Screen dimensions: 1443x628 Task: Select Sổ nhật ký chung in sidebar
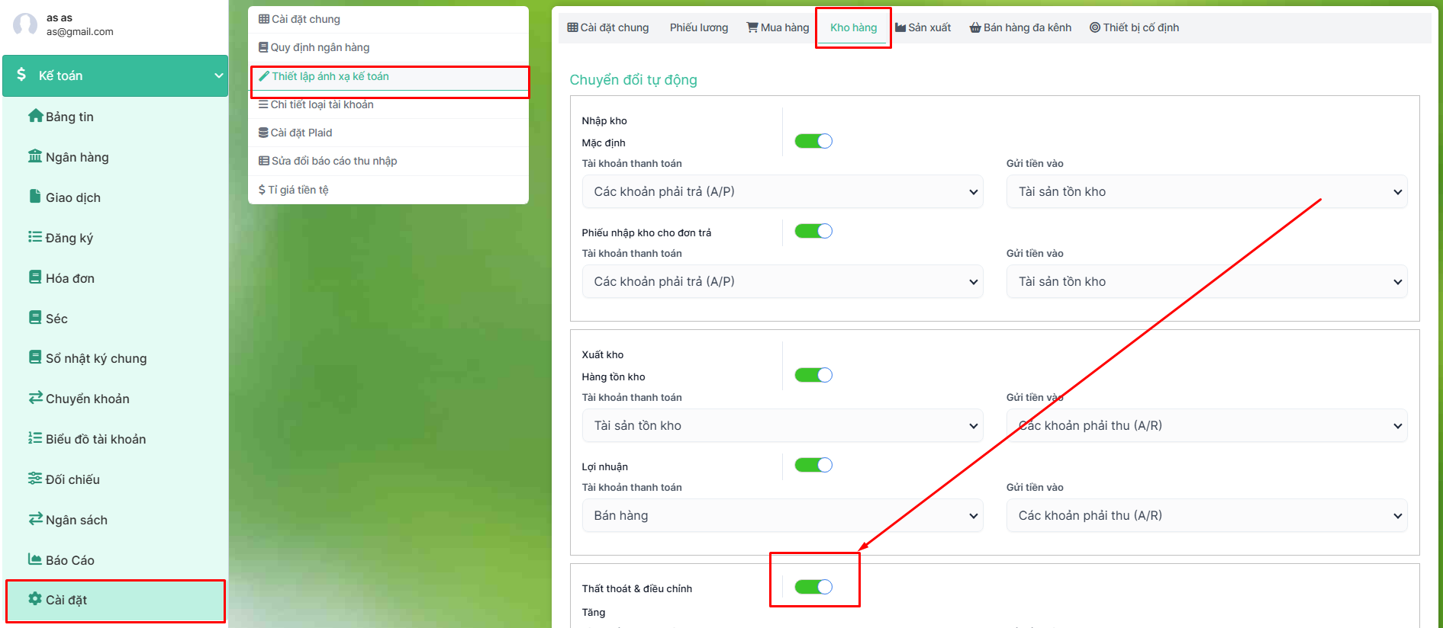pyautogui.click(x=95, y=358)
